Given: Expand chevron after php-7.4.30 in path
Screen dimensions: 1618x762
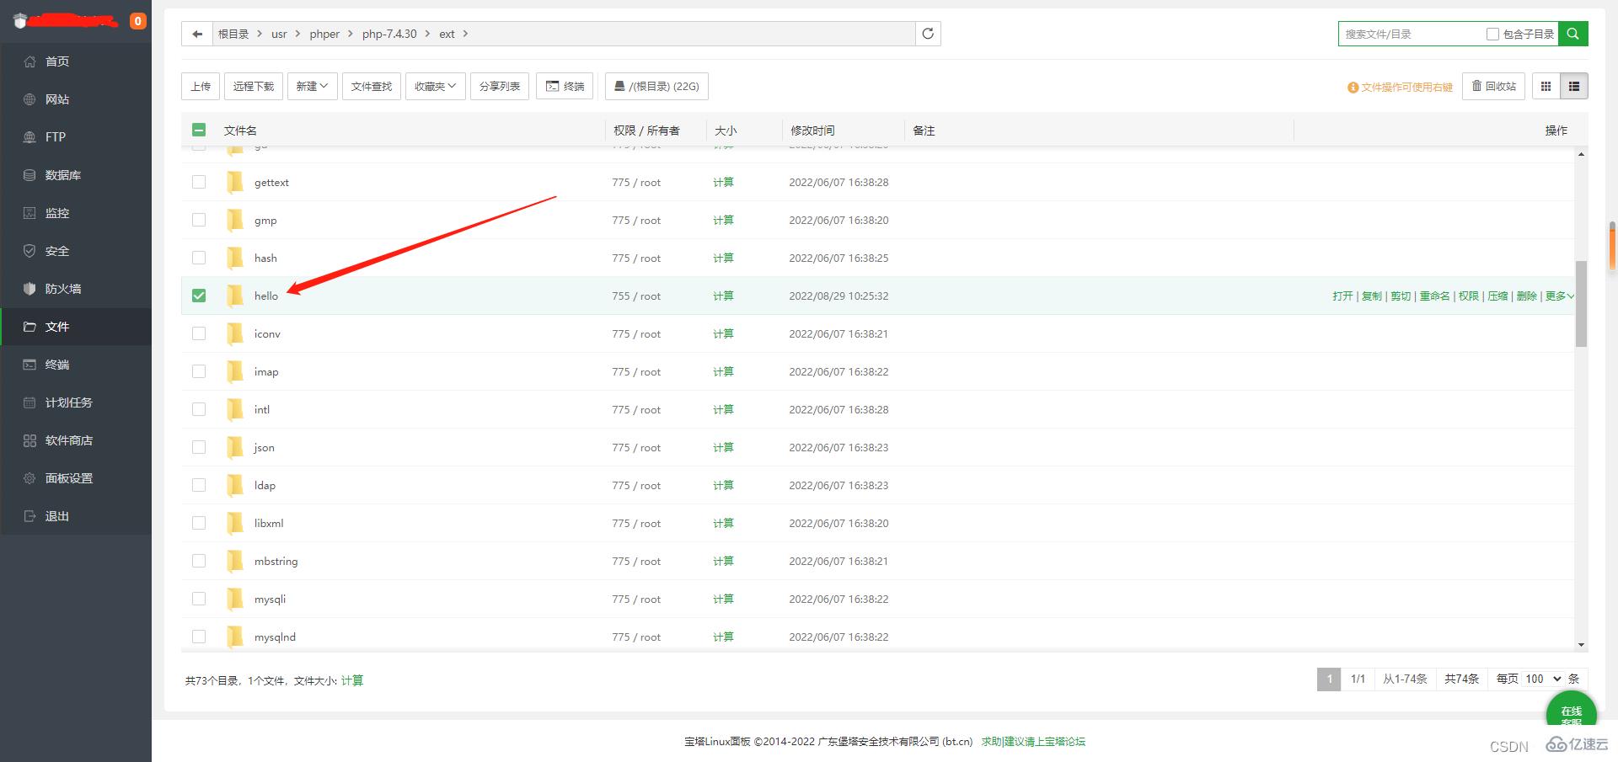Looking at the screenshot, I should pos(427,34).
